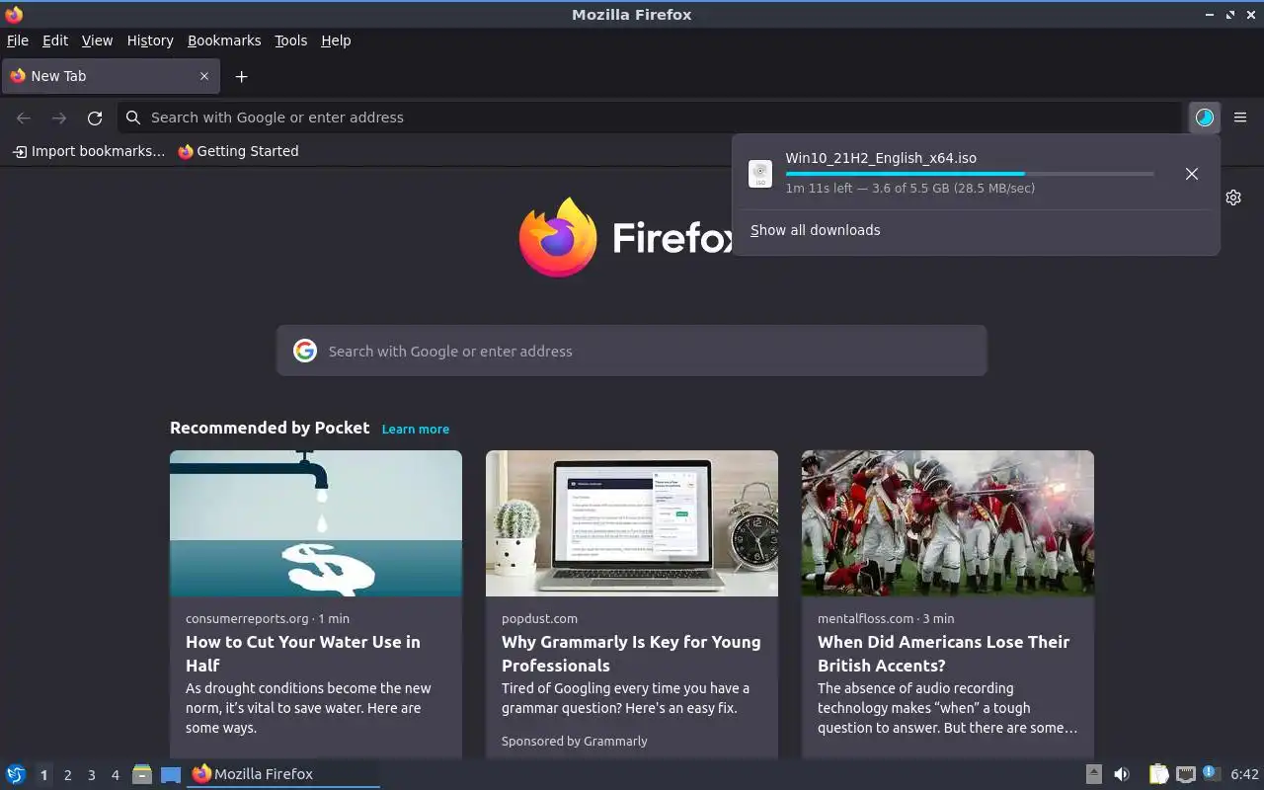Go forward one page
Viewport: 1264px width, 790px height.
coord(59,118)
